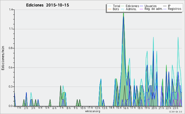Click the 23 h tick label
Viewport: 185px width, 114px height.
point(175,108)
